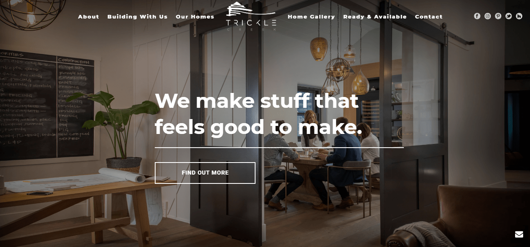Open the Twitter bird icon
The width and height of the screenshot is (530, 247).
[509, 16]
